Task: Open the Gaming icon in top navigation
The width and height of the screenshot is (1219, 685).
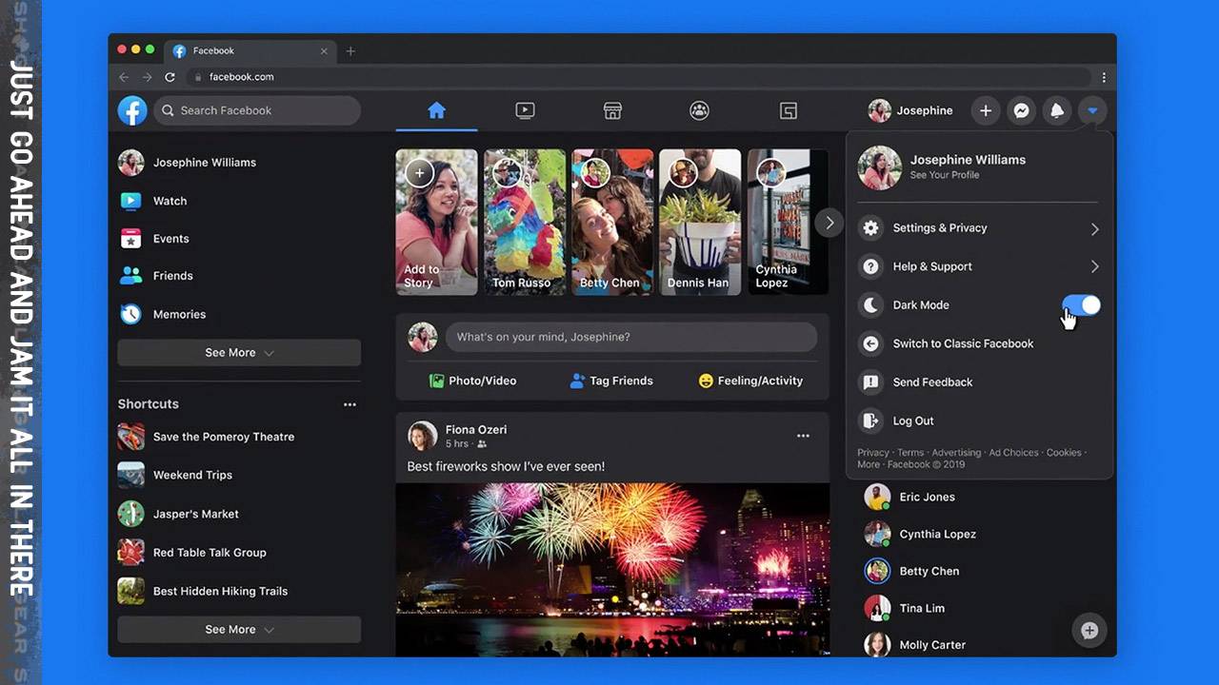Action: [x=788, y=109]
